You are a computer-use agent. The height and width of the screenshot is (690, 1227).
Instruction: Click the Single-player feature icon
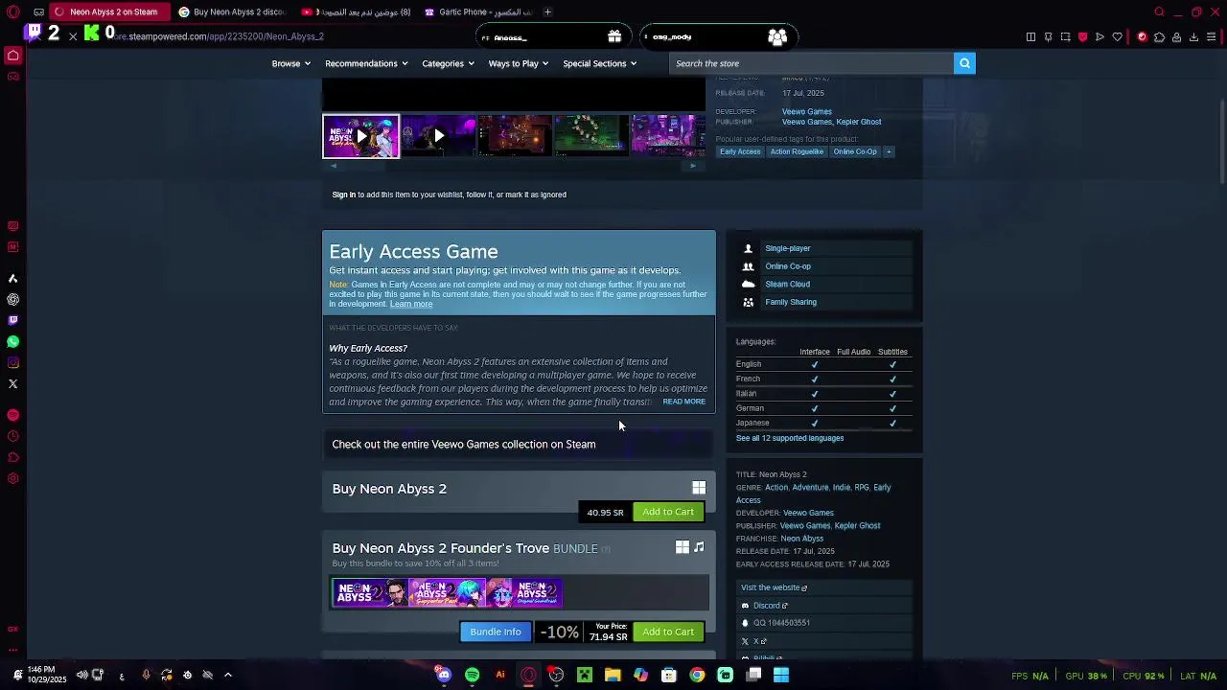coord(749,248)
